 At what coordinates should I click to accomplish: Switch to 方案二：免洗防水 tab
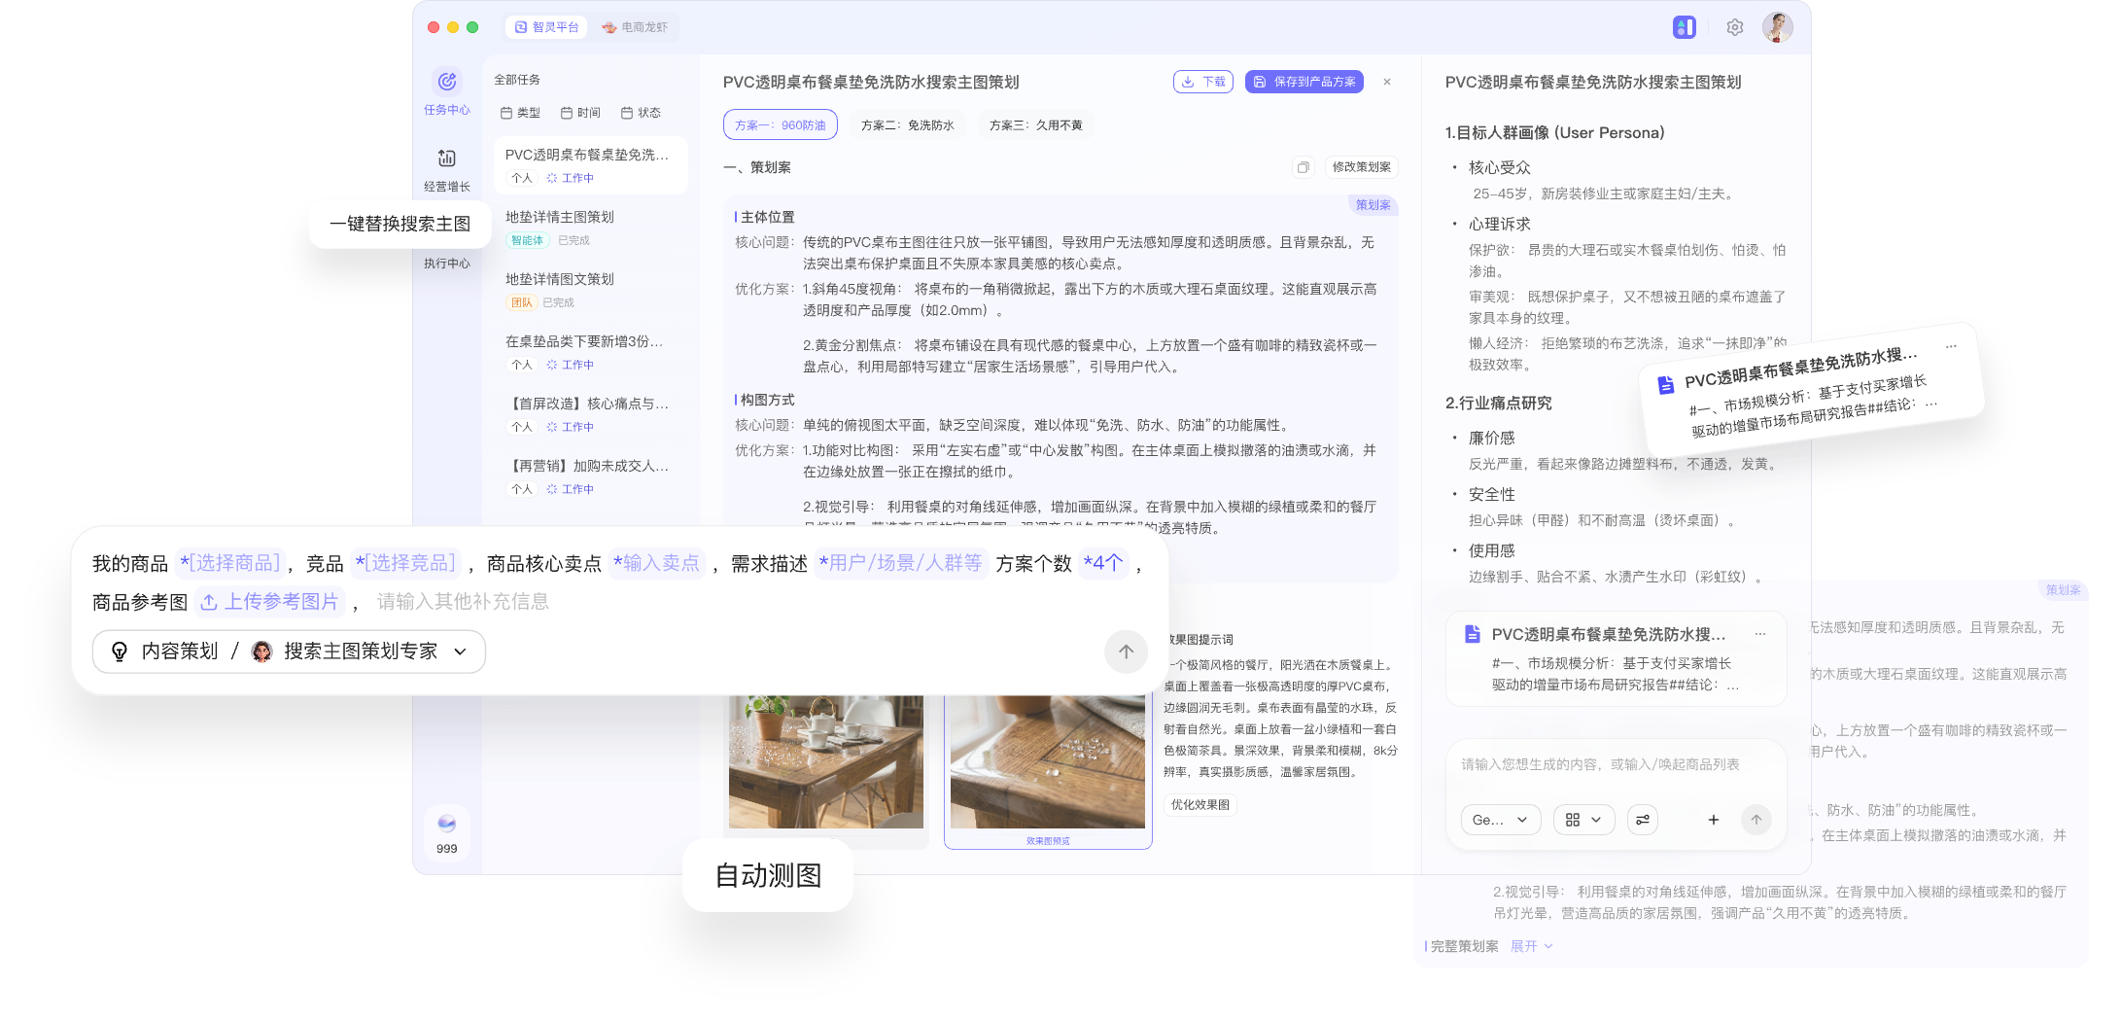[907, 124]
